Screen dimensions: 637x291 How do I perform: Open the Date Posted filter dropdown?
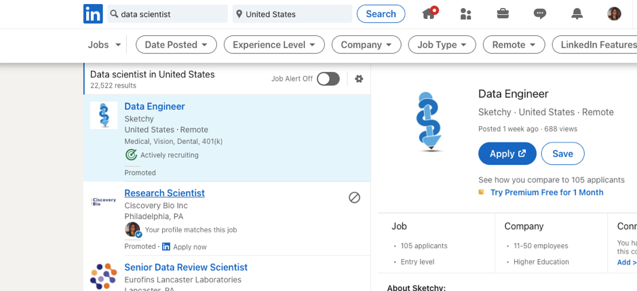click(176, 45)
